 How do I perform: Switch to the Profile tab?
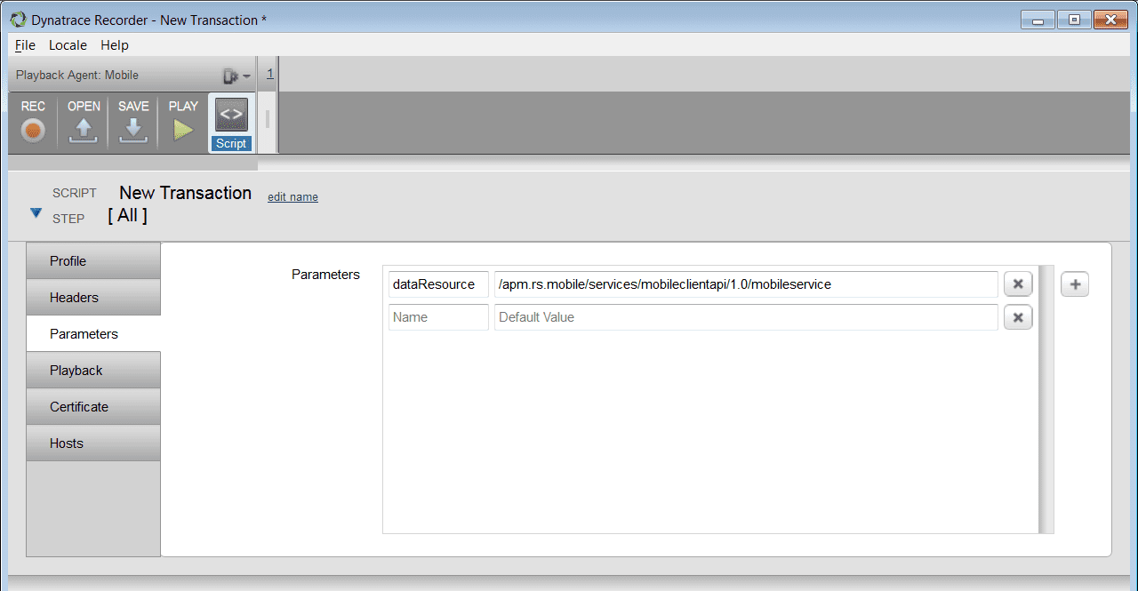(x=93, y=261)
